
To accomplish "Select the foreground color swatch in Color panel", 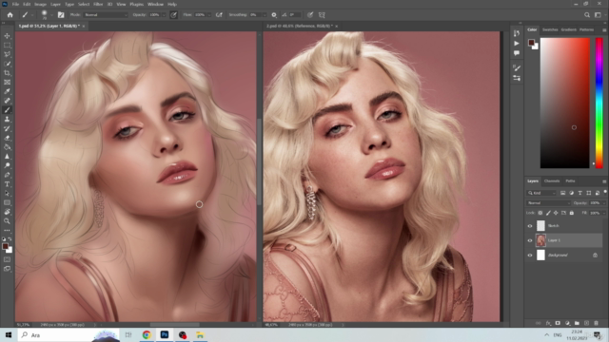I will [x=531, y=42].
